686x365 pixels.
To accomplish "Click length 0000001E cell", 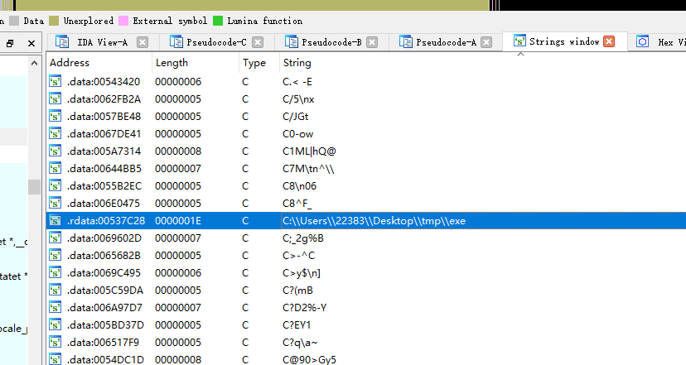I will [x=178, y=221].
